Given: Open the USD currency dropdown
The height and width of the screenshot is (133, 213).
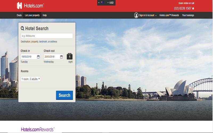Looking at the screenshot, I should (110, 3).
